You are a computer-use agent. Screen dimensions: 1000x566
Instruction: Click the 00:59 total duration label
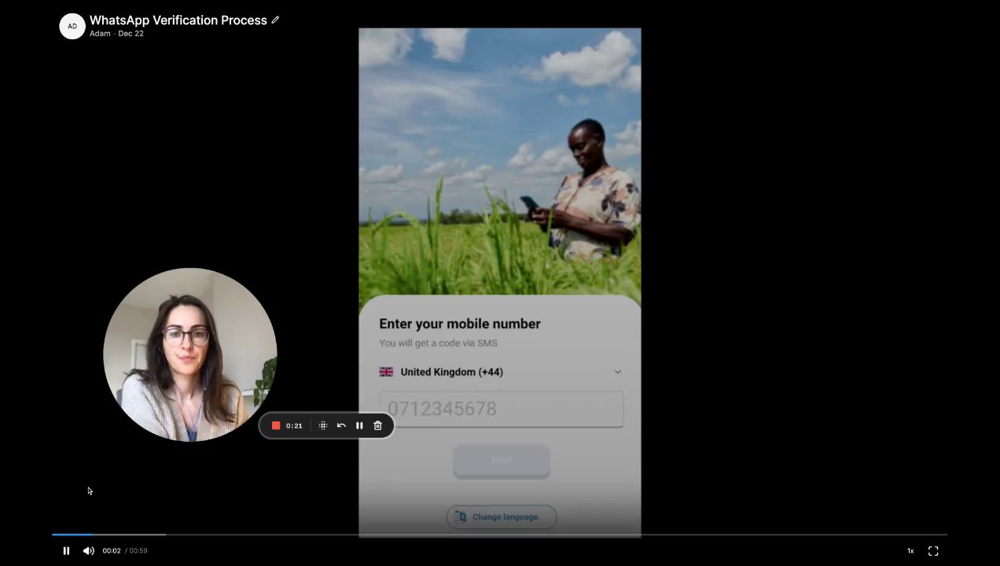(x=138, y=551)
